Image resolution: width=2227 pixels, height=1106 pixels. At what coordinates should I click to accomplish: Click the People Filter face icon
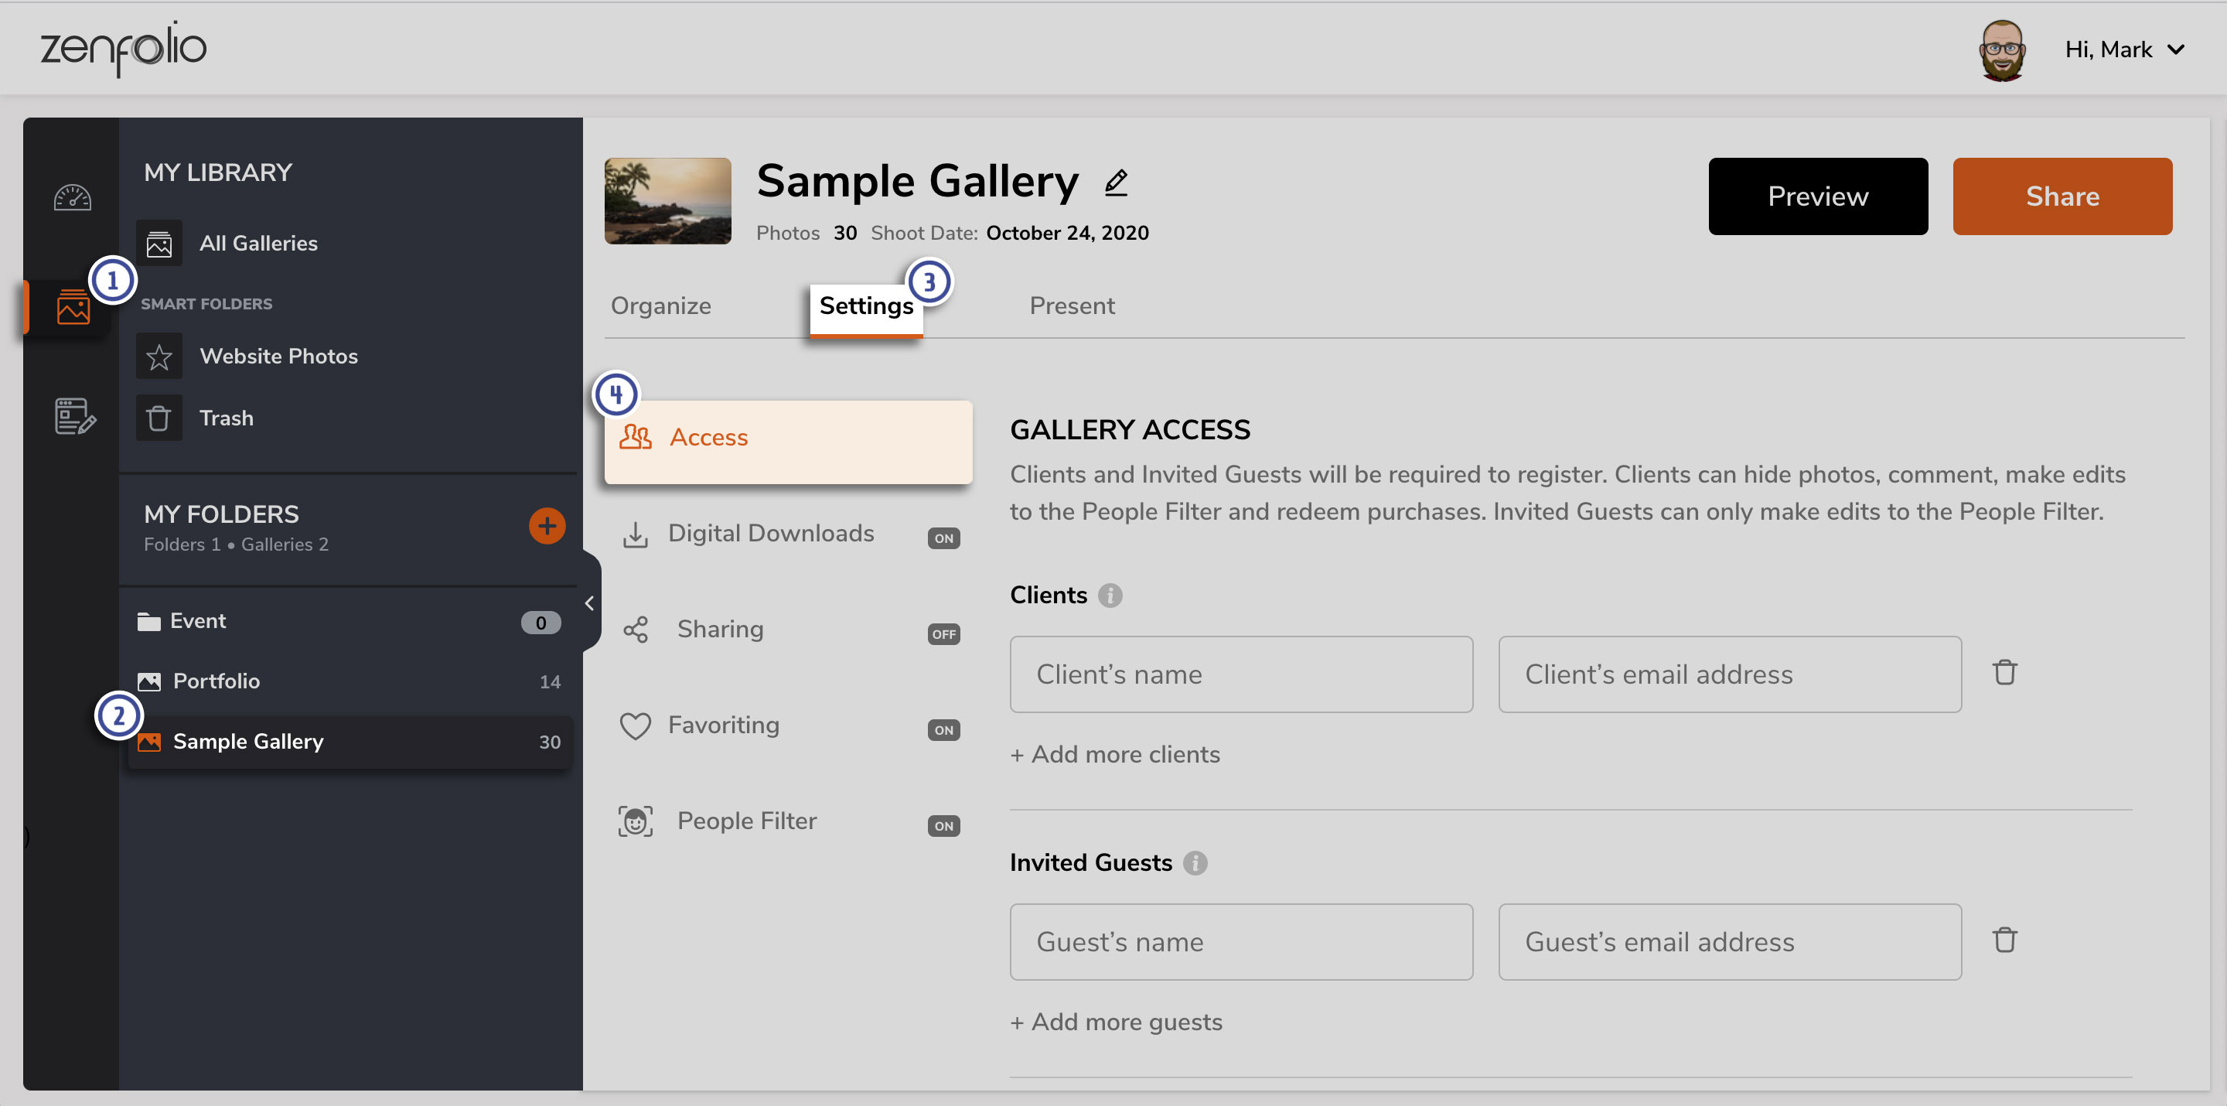click(x=636, y=821)
